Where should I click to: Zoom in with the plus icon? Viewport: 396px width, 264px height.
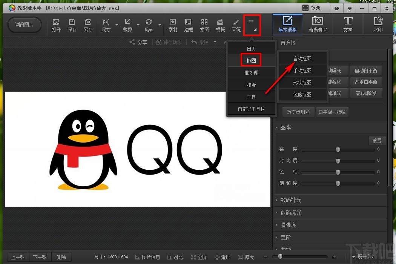334,257
